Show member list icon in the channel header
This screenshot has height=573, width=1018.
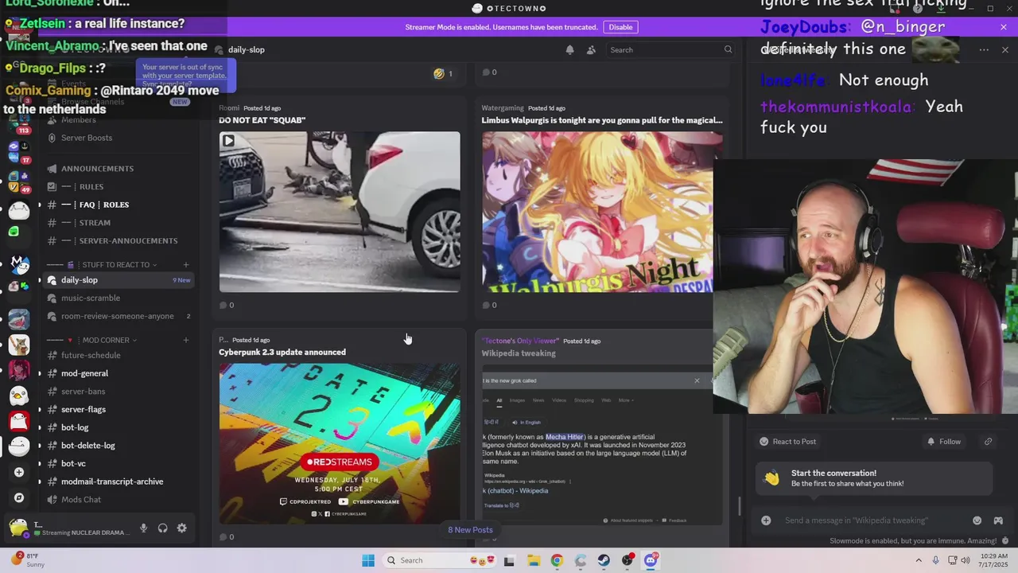591,49
